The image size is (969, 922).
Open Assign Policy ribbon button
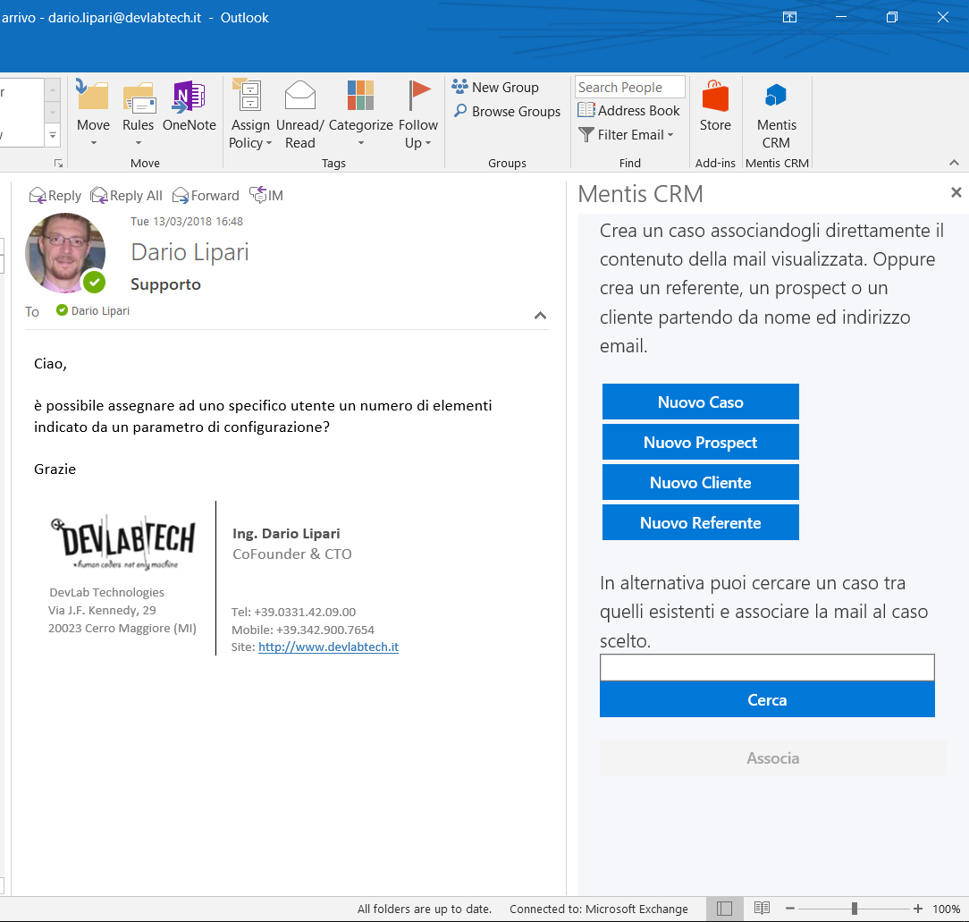tap(249, 114)
